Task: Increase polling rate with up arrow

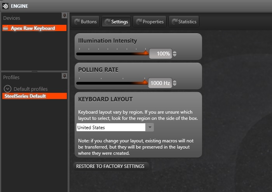Action: coord(175,81)
